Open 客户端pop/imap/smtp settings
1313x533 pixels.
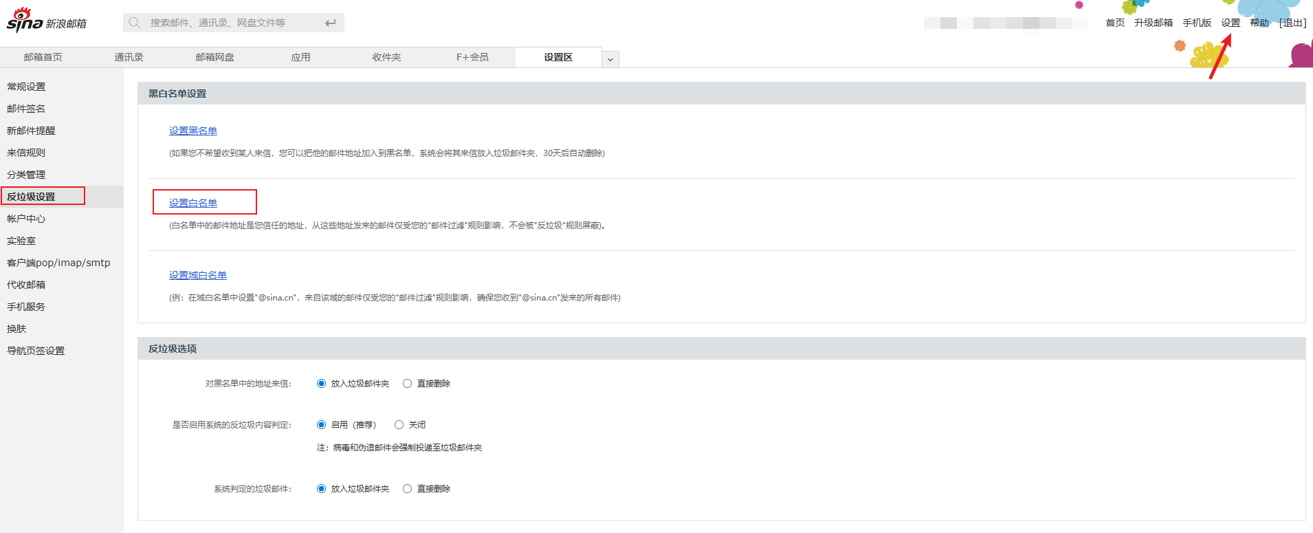click(58, 263)
